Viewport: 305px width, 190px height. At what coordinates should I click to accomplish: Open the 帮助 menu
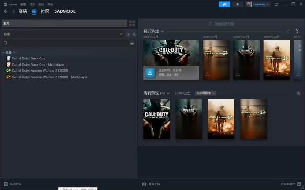click(x=50, y=4)
